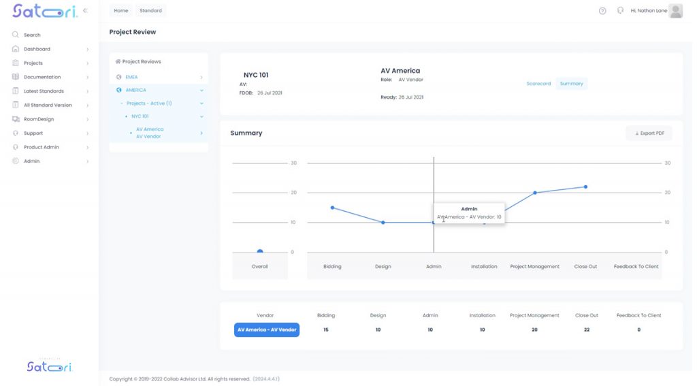Open the Standard tab in the top bar
Screen dimensions: 697x386
pos(150,11)
